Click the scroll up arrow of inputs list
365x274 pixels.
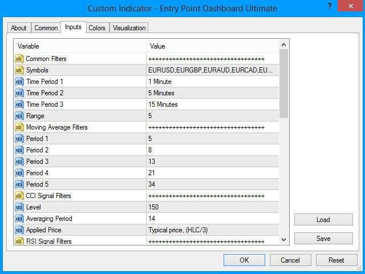click(283, 45)
